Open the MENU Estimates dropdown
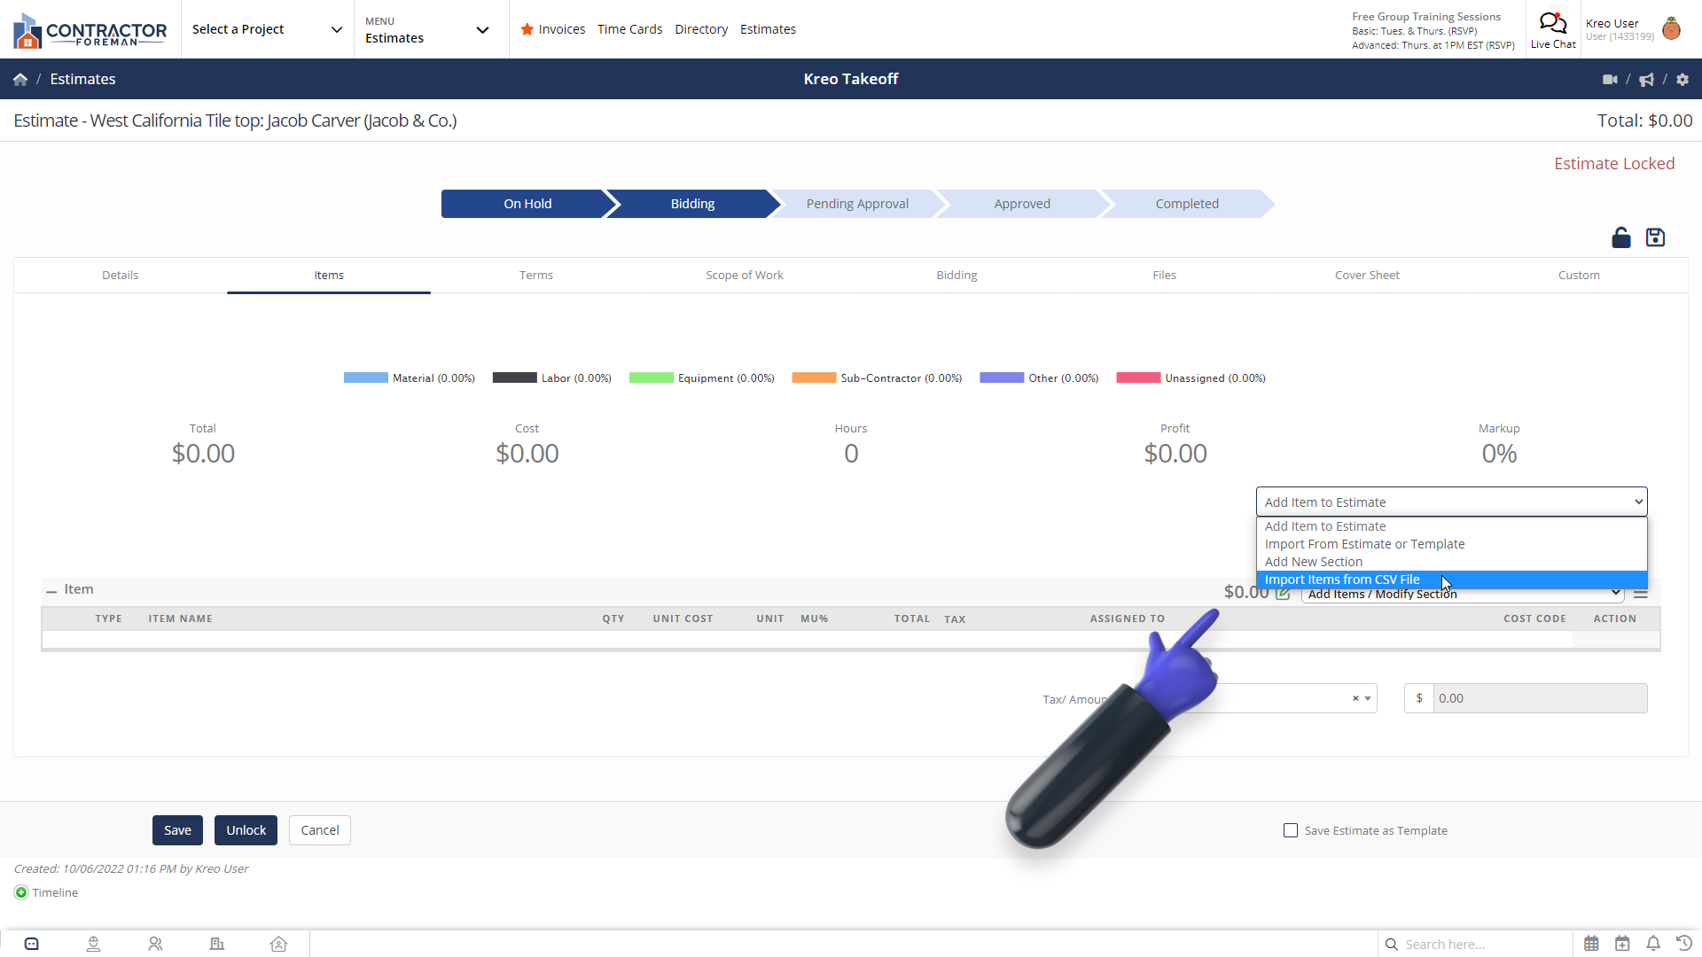 (x=430, y=30)
